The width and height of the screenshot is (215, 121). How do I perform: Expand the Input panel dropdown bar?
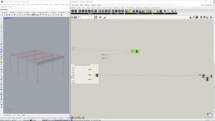[138, 13]
